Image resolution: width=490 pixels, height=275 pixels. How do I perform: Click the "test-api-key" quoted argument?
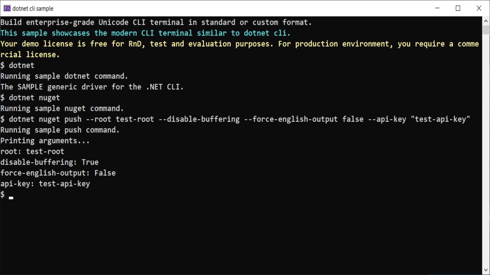tap(440, 120)
